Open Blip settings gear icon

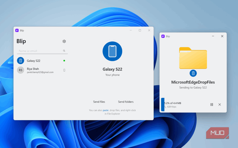click(x=64, y=41)
